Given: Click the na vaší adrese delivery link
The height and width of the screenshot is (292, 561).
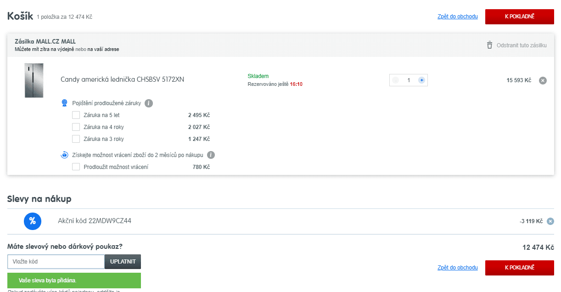Looking at the screenshot, I should (x=103, y=49).
